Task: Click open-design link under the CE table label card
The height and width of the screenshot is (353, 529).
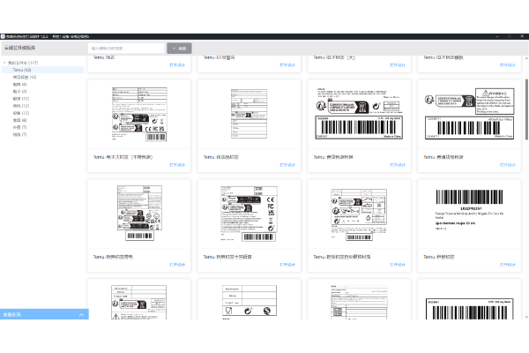Action: click(x=177, y=165)
